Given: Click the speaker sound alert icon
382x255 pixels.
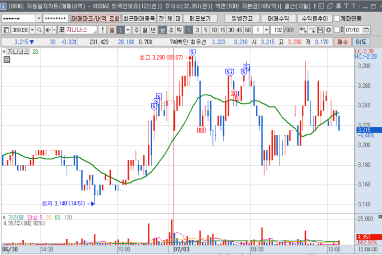Looking at the screenshot, I should point(48,30).
